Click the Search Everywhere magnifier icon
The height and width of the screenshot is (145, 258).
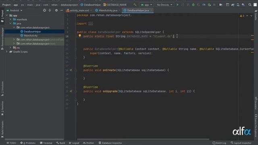coord(250,5)
